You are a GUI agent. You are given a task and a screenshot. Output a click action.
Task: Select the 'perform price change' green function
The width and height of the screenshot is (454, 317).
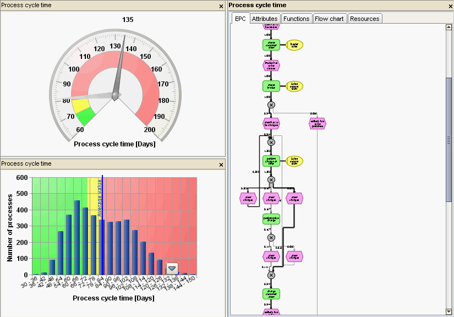(x=271, y=219)
